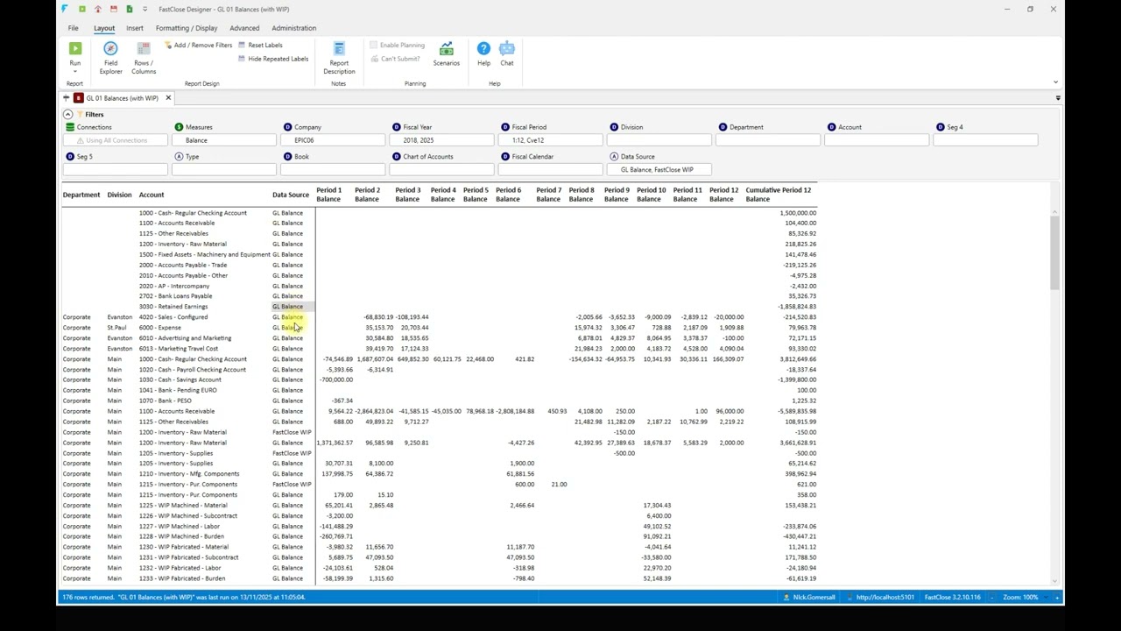Click the Fiscal Year dimension D icon

(x=396, y=127)
